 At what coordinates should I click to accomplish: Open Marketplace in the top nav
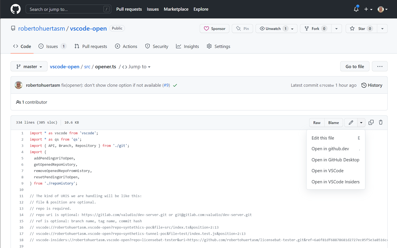[176, 9]
